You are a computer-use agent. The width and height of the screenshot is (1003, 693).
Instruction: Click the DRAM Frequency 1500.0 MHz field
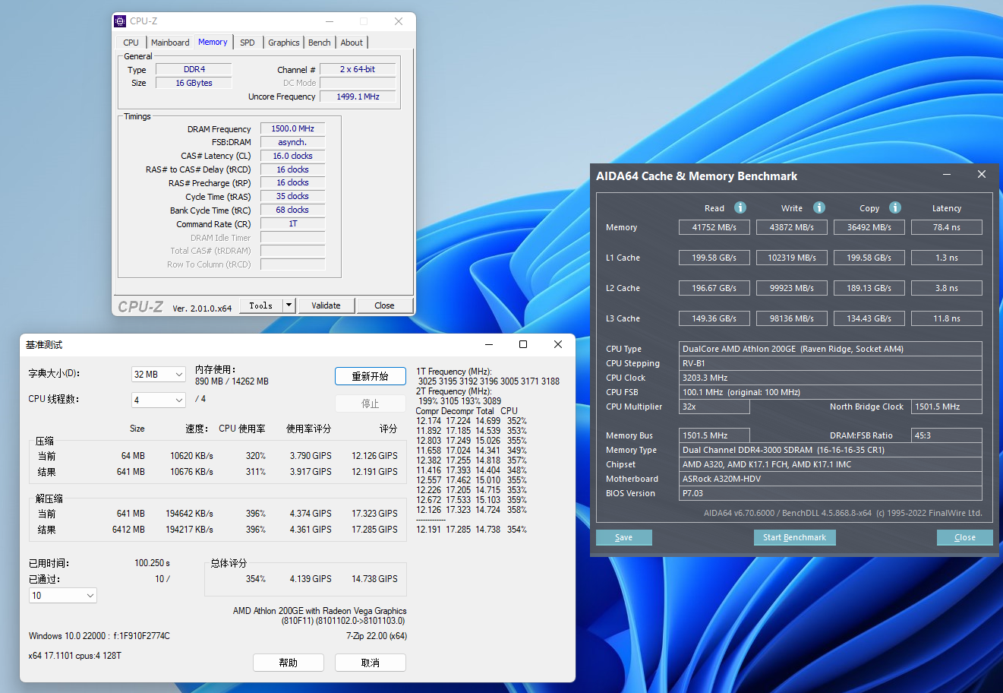[293, 128]
